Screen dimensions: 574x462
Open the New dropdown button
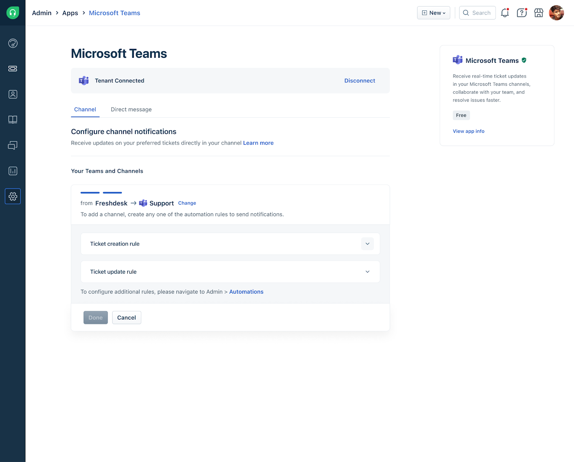click(434, 13)
